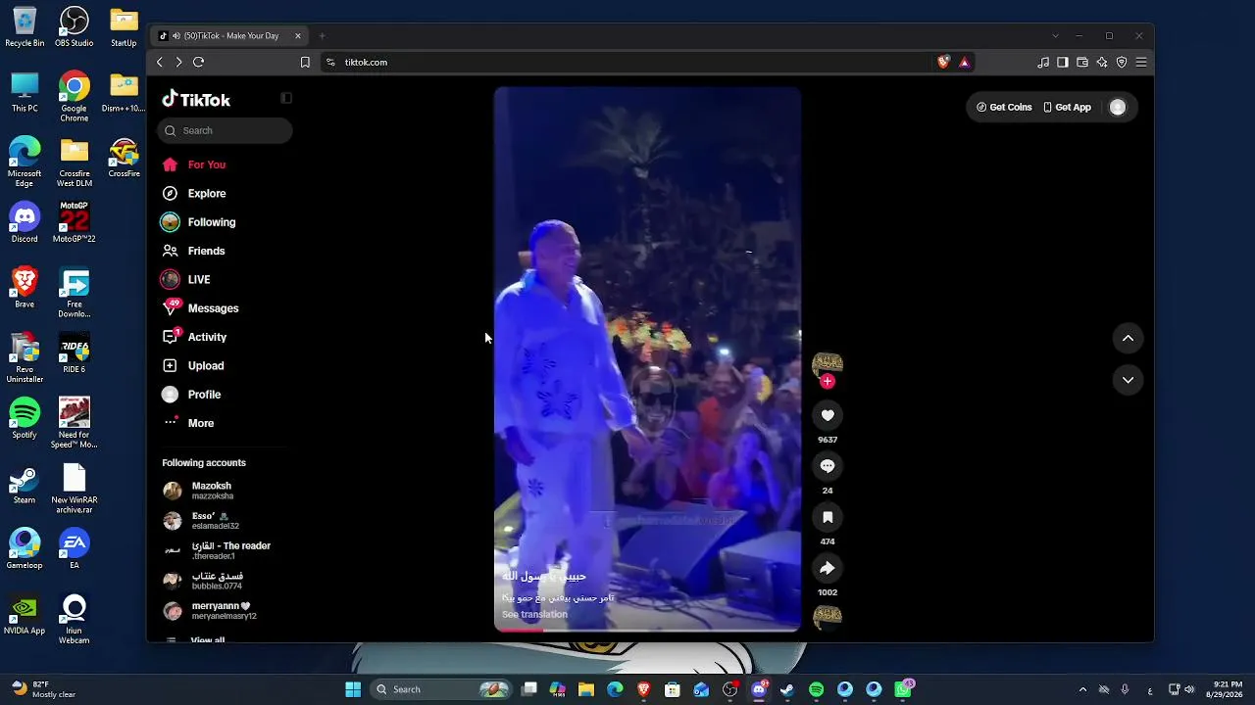Open WhatsApp from the taskbar
The width and height of the screenshot is (1255, 705).
(902, 689)
